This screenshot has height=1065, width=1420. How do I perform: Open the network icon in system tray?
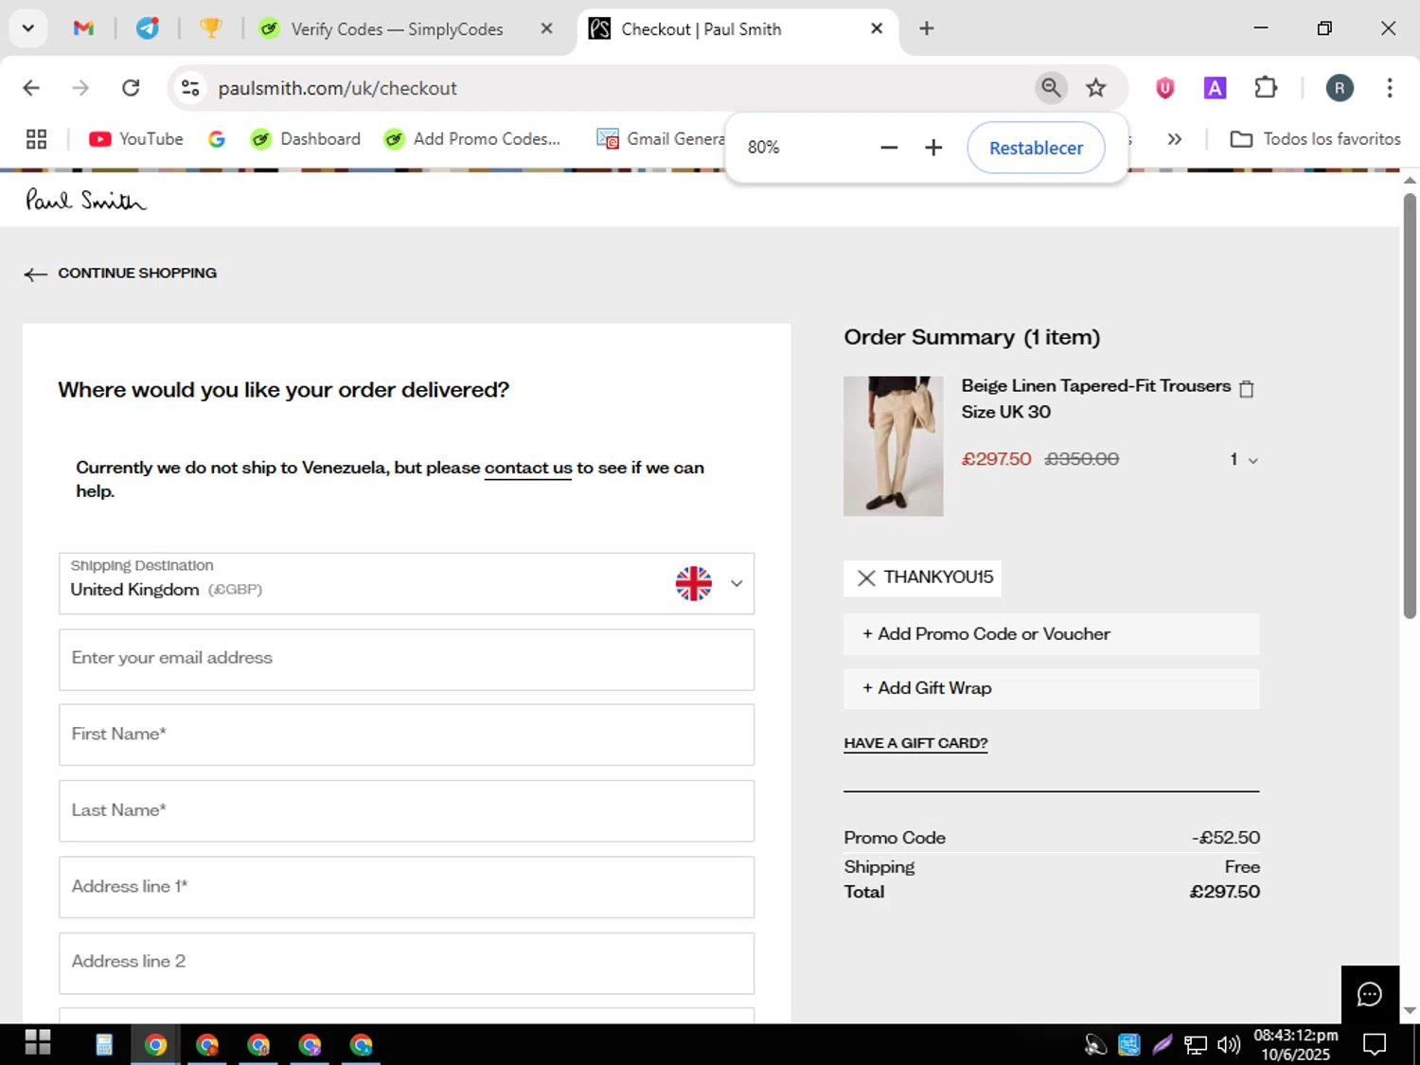pos(1196,1044)
